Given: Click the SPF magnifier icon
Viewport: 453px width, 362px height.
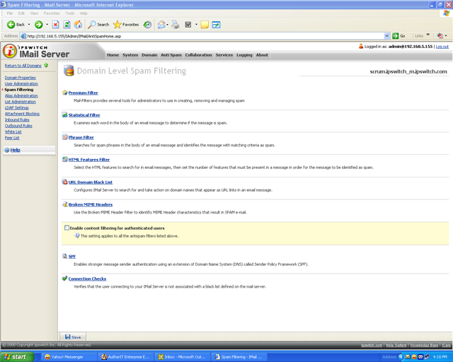Looking at the screenshot, I should tap(64, 256).
